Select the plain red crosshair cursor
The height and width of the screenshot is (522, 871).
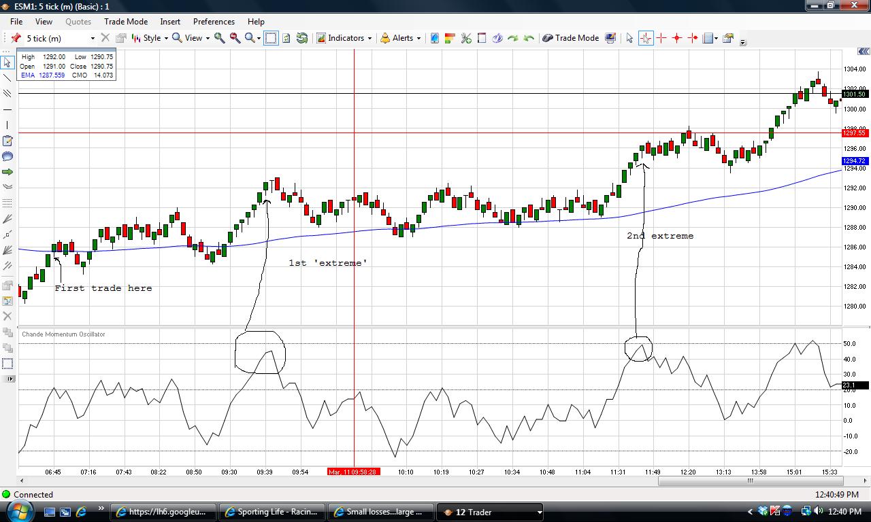pyautogui.click(x=661, y=38)
